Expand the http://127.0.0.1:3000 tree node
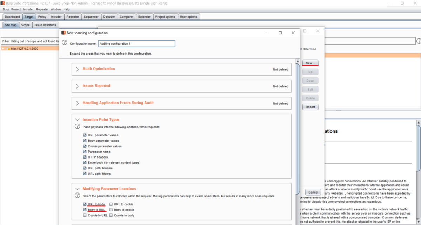 coord(3,49)
